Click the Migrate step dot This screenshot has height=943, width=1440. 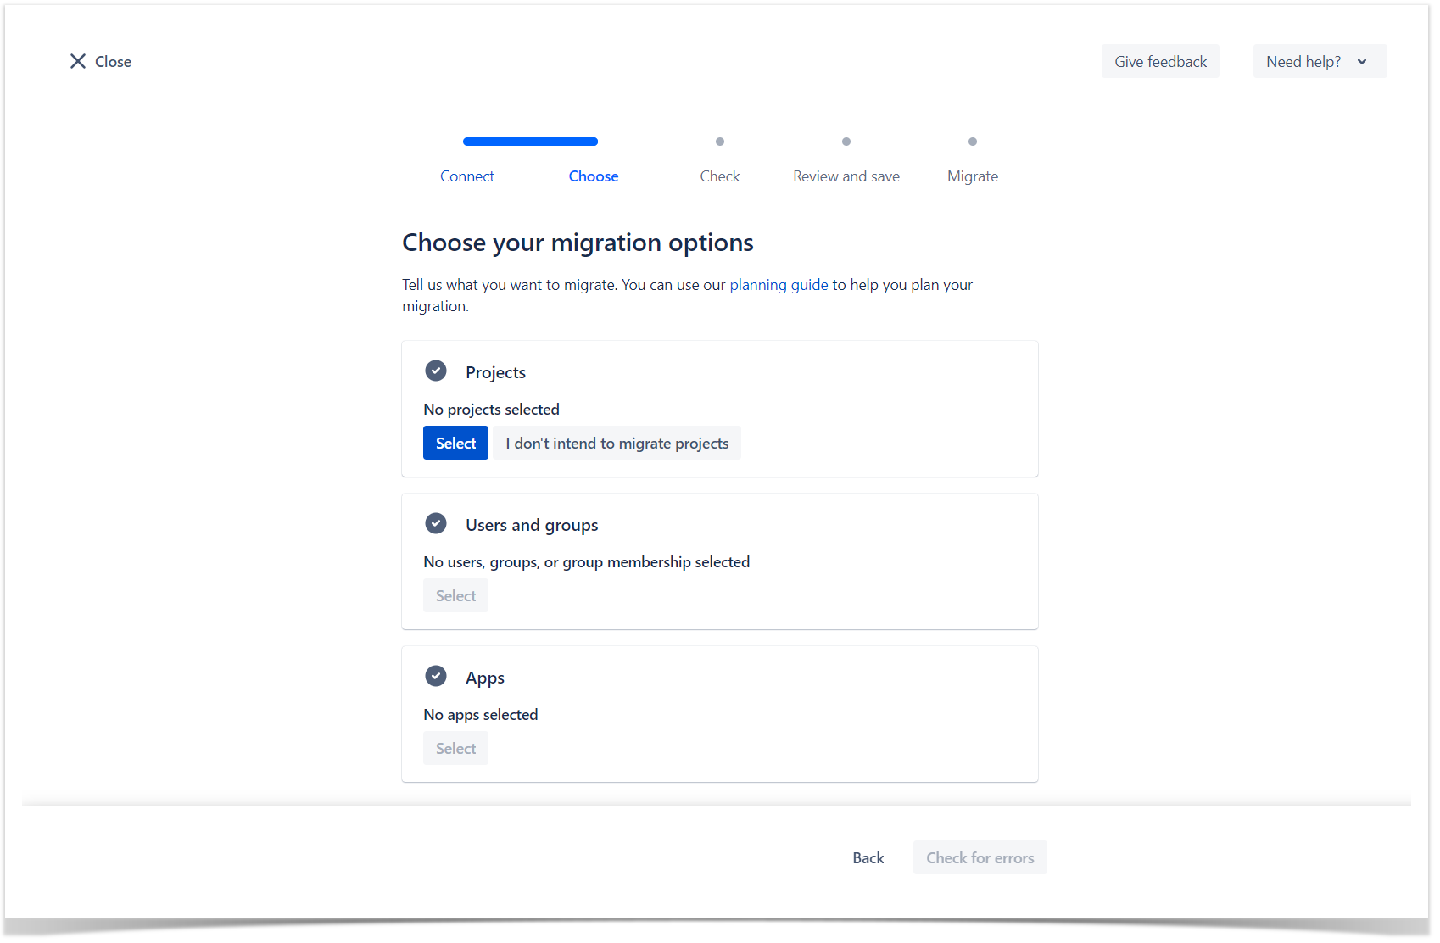[x=972, y=142]
